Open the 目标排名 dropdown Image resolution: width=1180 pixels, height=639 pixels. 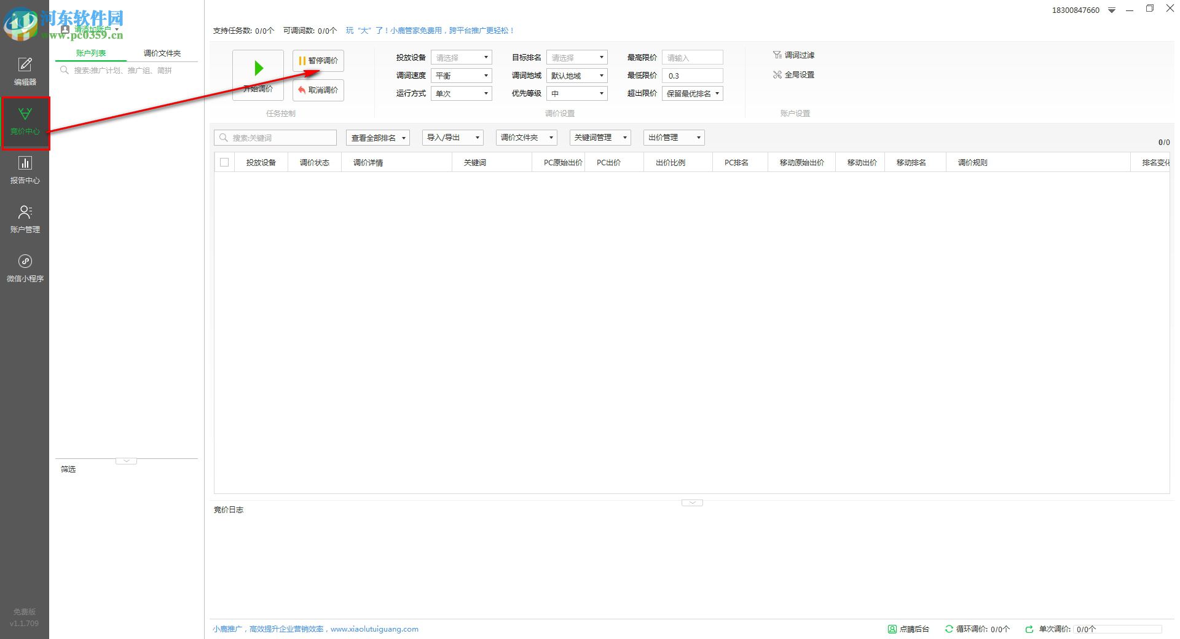(x=577, y=58)
